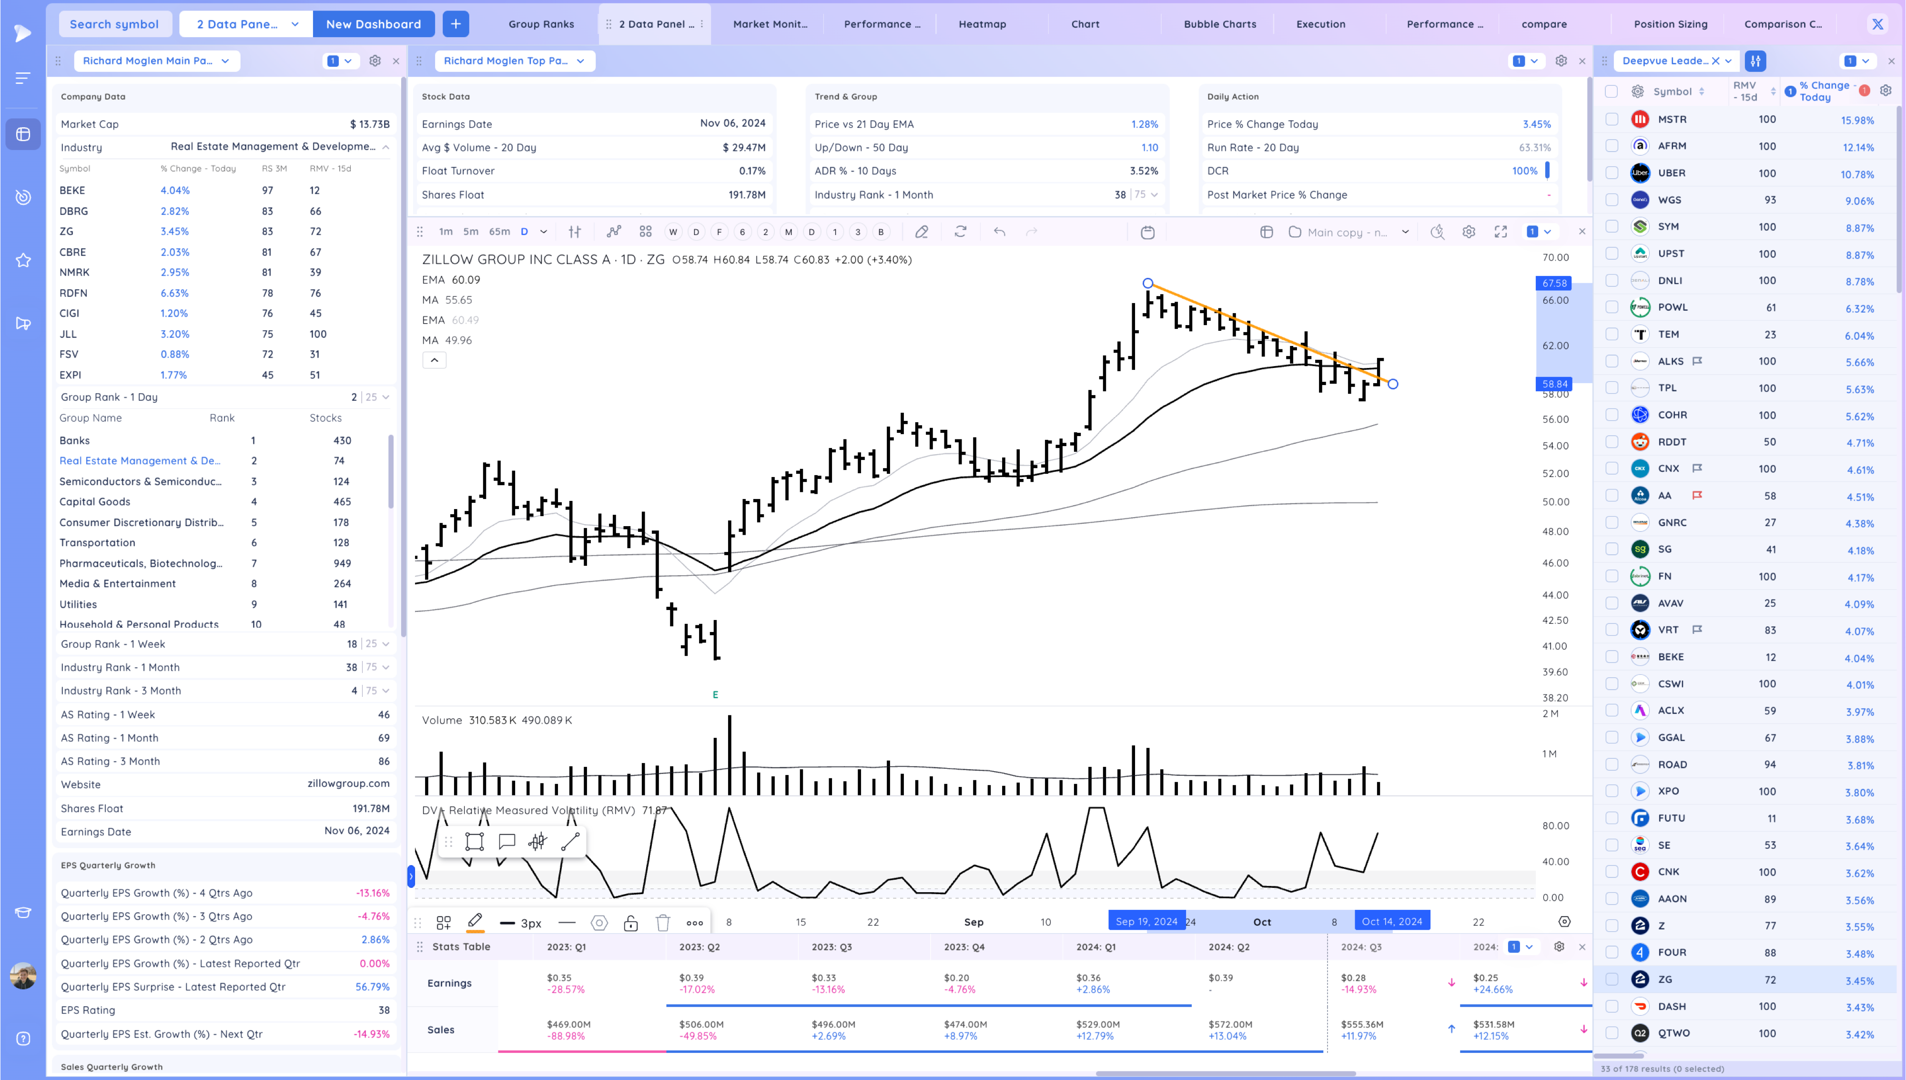Click the Search symbol field
The height and width of the screenshot is (1080, 1906).
point(114,24)
